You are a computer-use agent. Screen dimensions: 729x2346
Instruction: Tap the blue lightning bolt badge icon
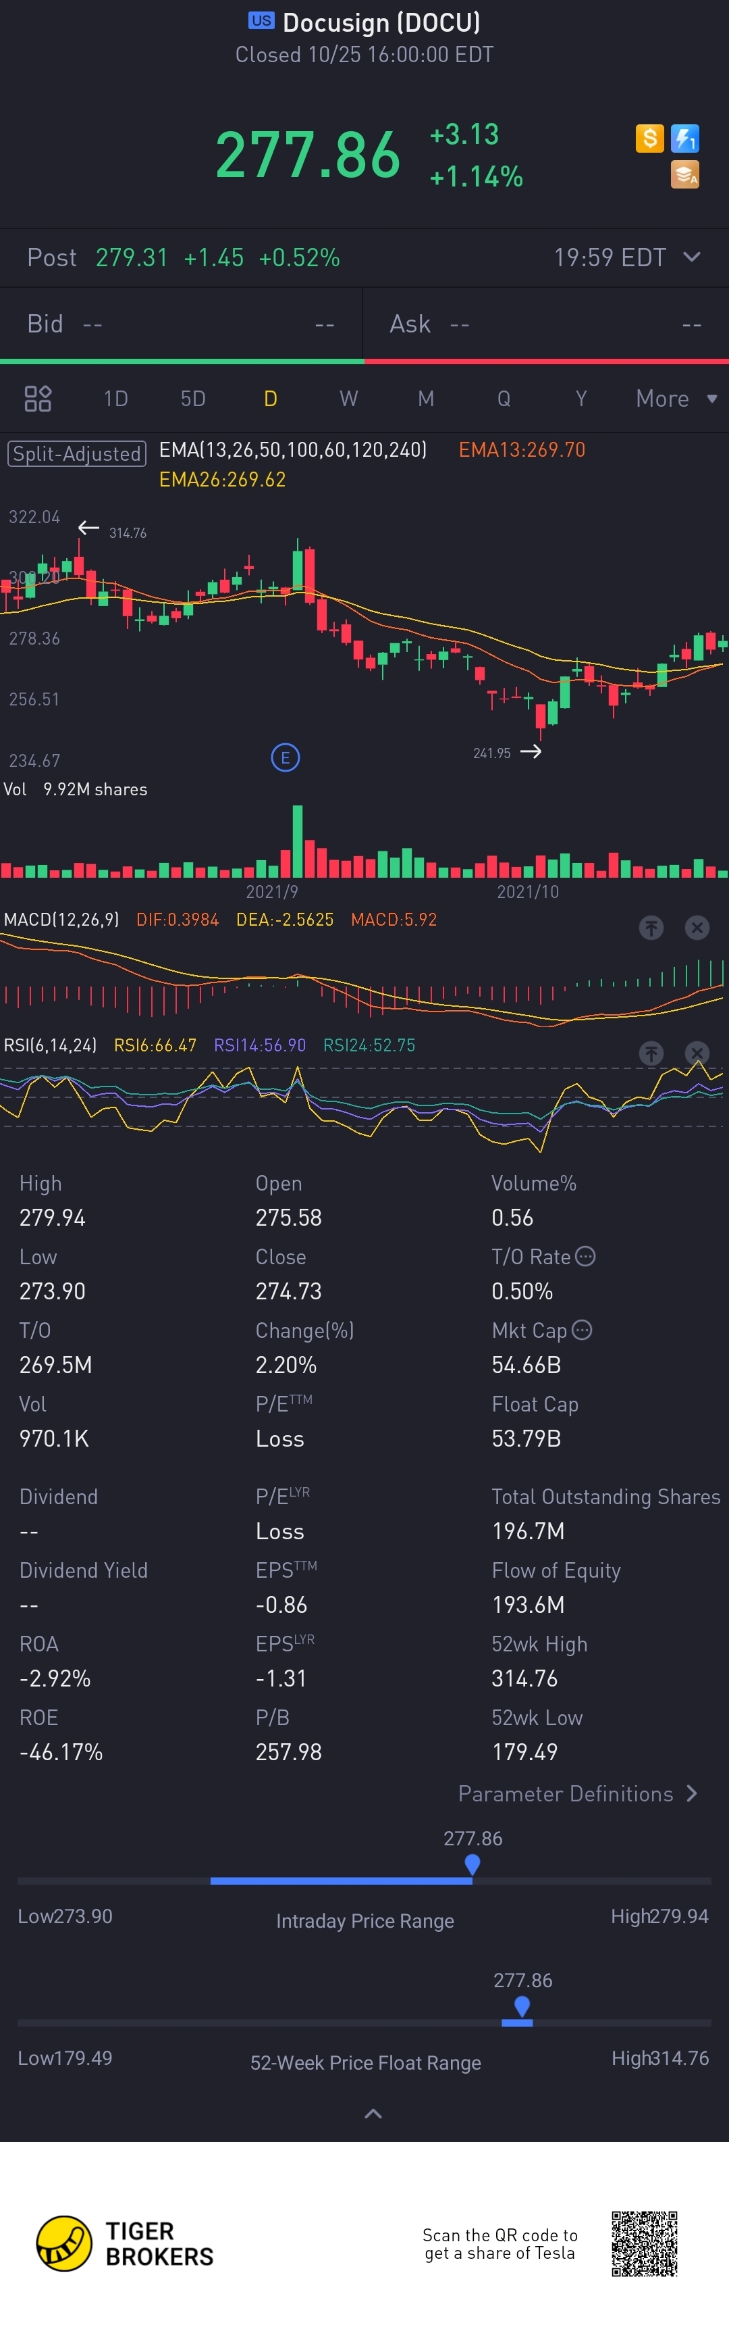[x=684, y=139]
